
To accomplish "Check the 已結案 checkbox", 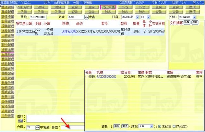I will [174, 126].
